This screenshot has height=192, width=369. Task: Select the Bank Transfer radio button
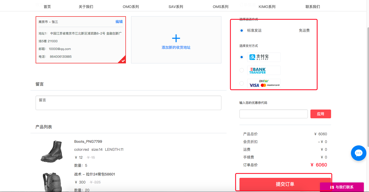[x=242, y=70]
